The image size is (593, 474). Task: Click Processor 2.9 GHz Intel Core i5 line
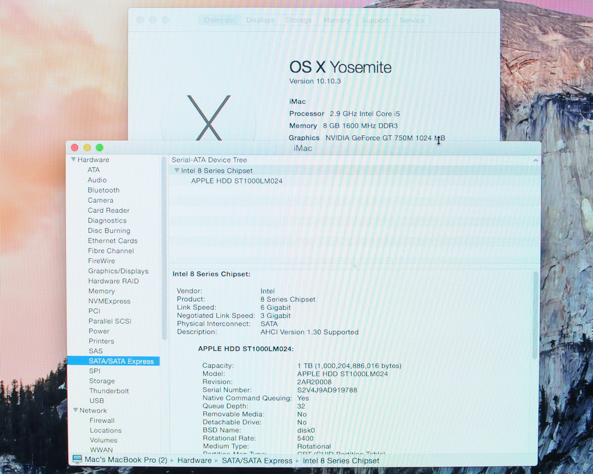point(345,113)
